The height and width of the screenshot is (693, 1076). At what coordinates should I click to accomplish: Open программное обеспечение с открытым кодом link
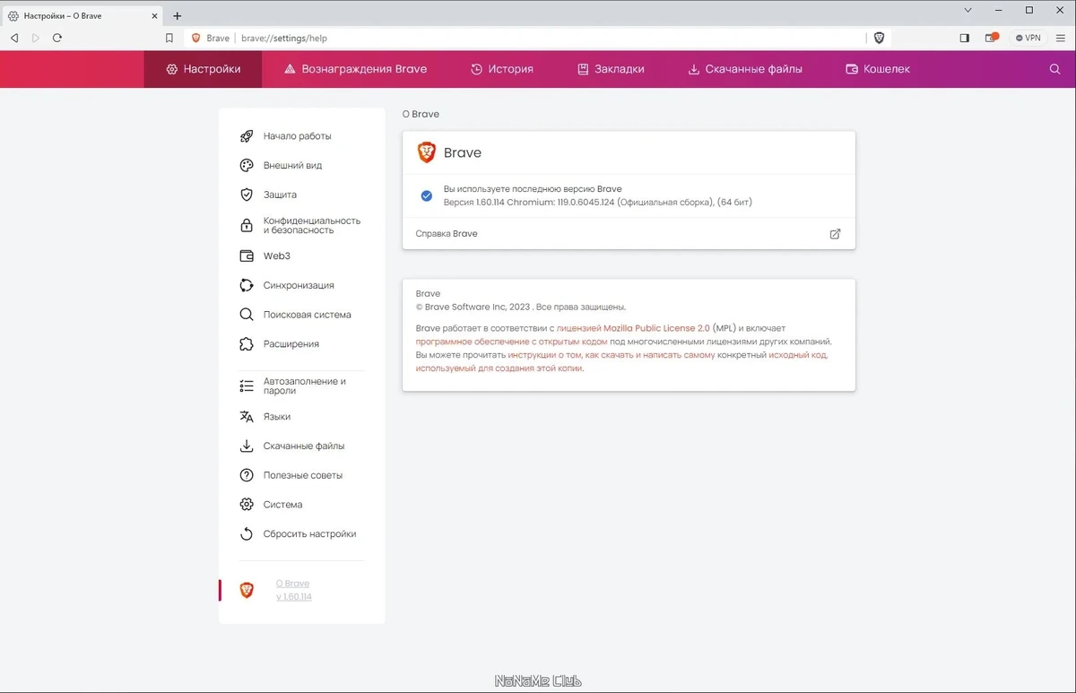tap(512, 342)
